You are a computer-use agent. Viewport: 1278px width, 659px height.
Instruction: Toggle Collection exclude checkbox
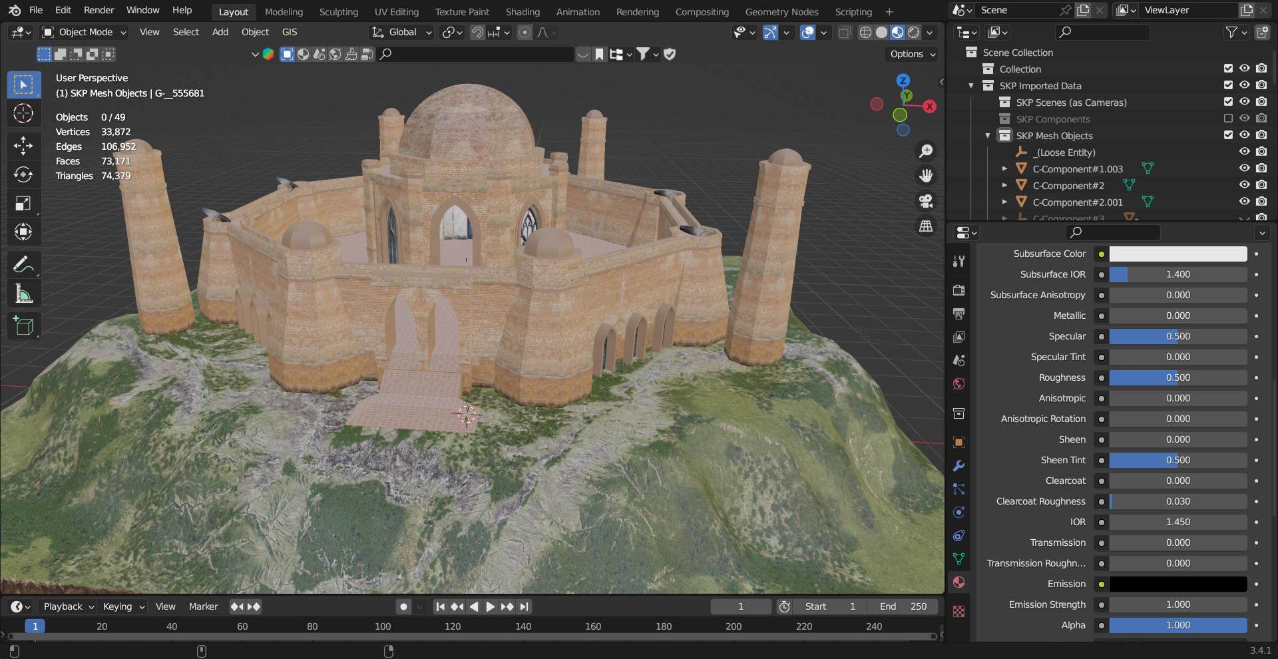(x=1228, y=69)
